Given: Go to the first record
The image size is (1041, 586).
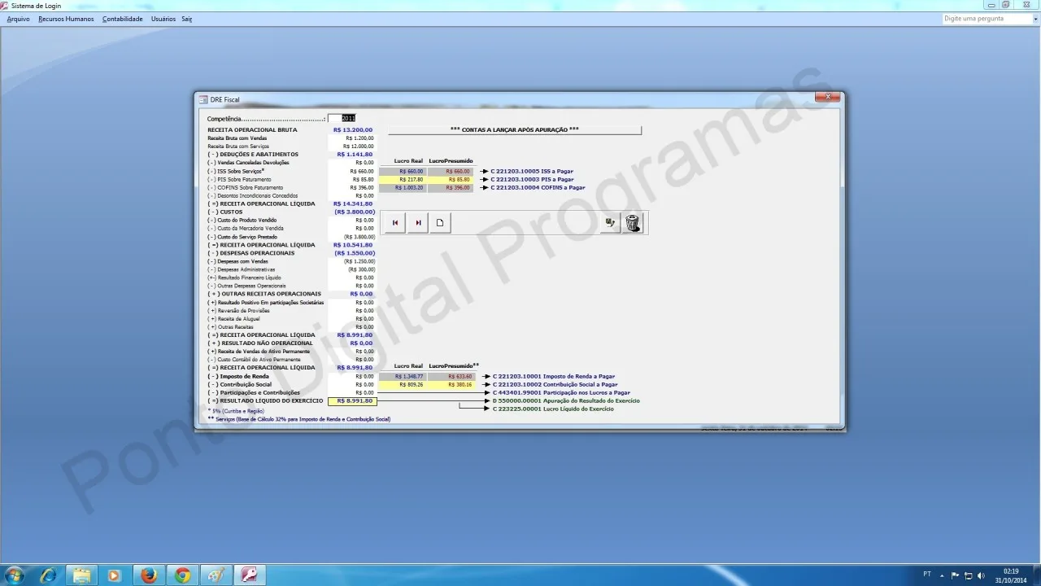Looking at the screenshot, I should click(395, 223).
